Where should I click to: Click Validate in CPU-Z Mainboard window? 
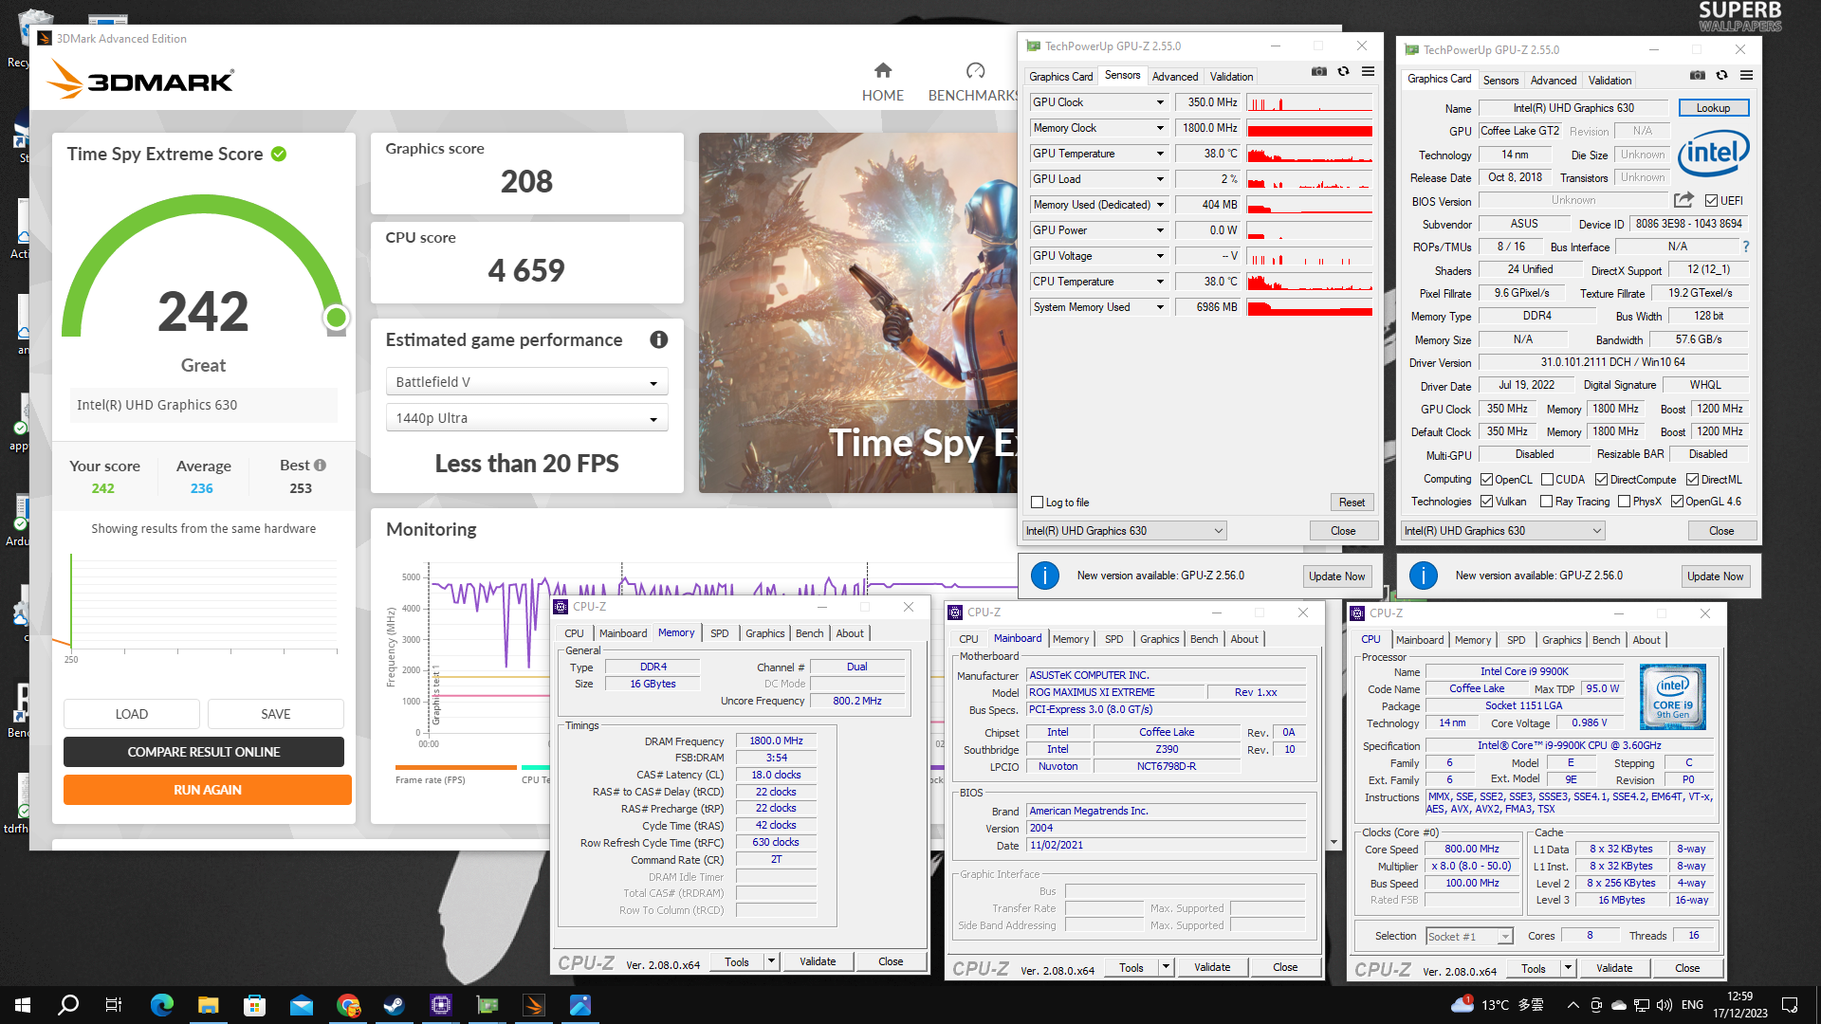[1212, 967]
